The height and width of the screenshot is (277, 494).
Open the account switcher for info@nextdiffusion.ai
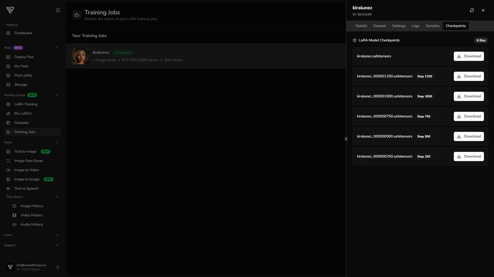tap(58, 267)
